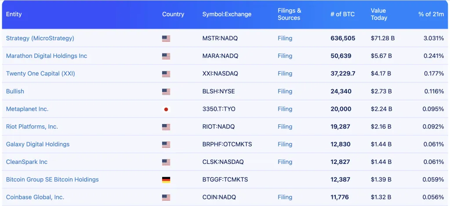
Task: Click the US flag in Coinbase Global row
Action: click(166, 197)
